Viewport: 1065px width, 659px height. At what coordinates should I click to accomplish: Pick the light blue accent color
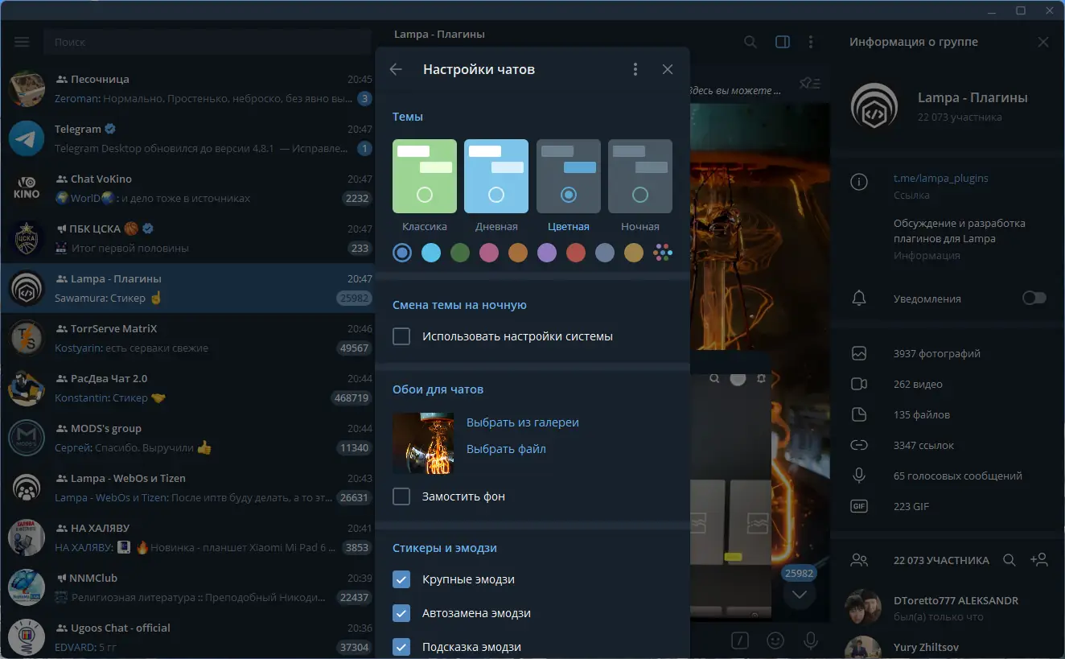click(x=431, y=253)
